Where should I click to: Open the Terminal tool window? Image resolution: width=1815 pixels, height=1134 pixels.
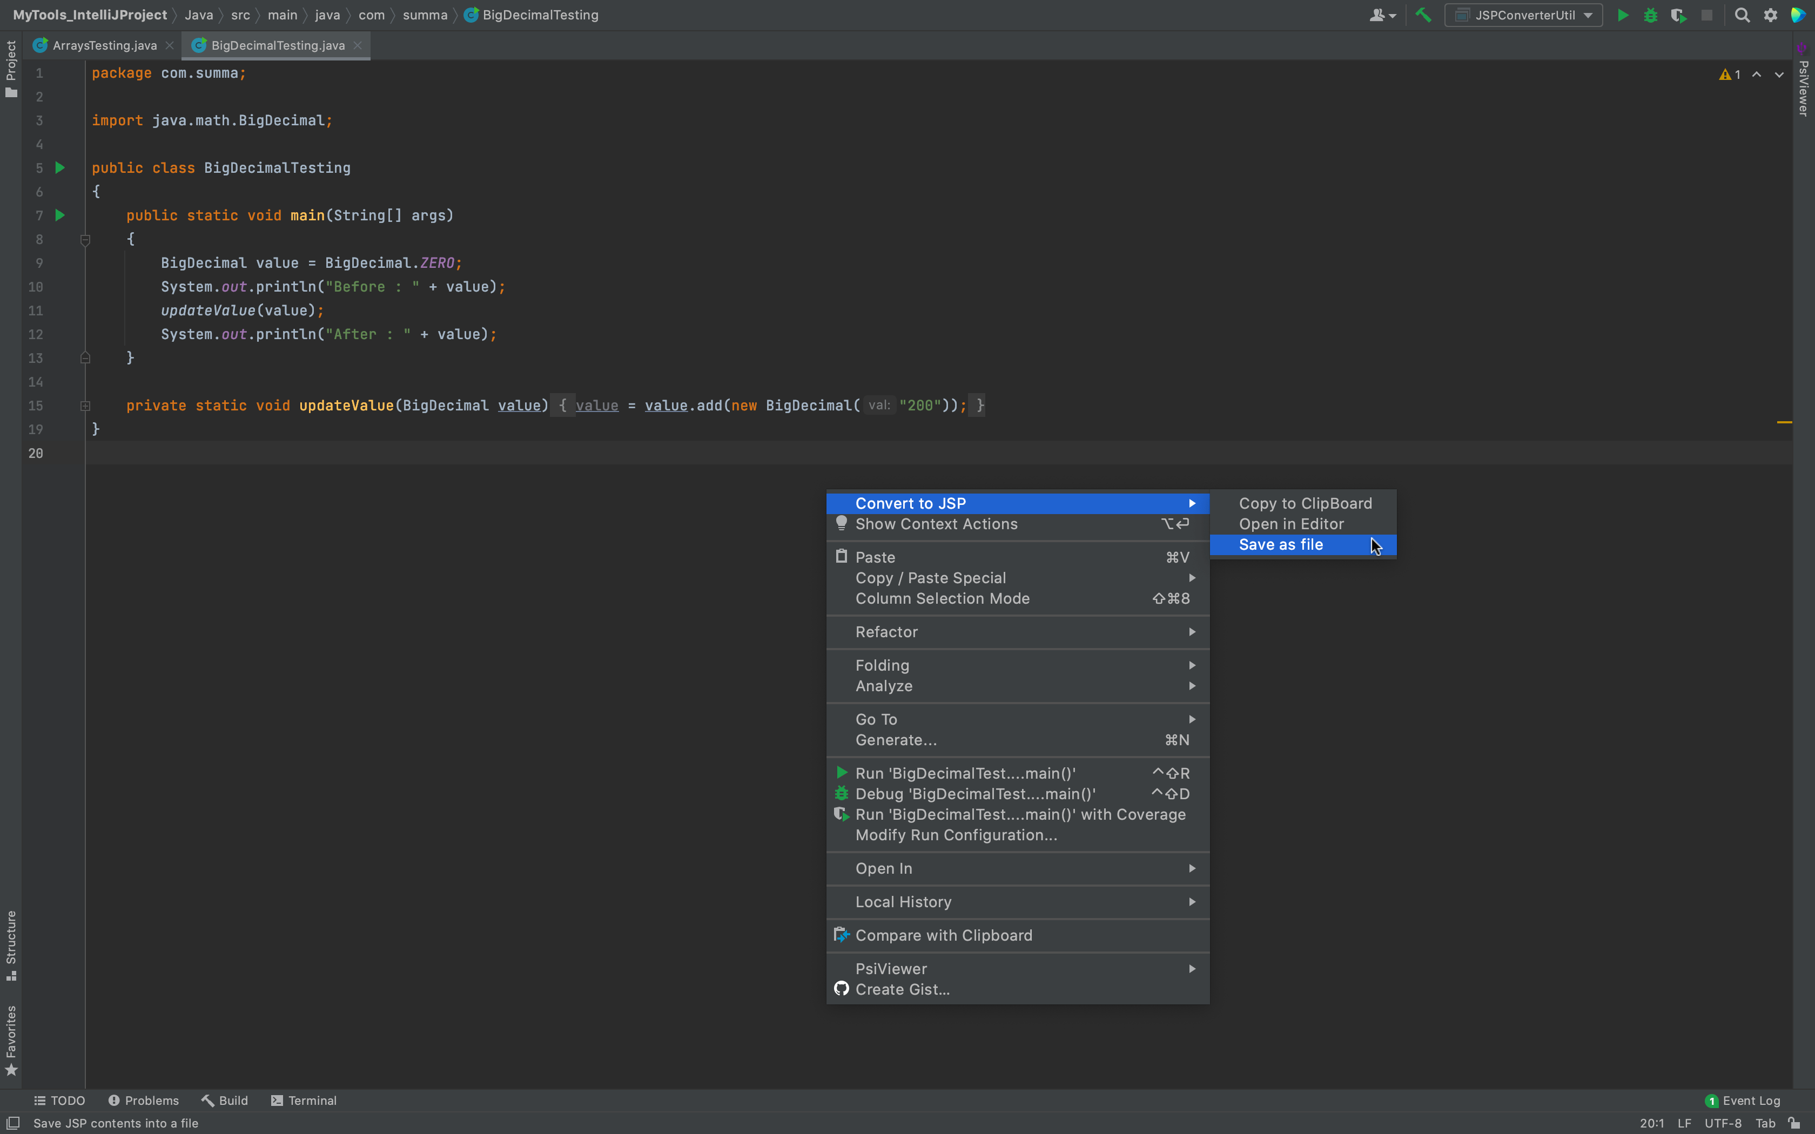(x=303, y=1101)
